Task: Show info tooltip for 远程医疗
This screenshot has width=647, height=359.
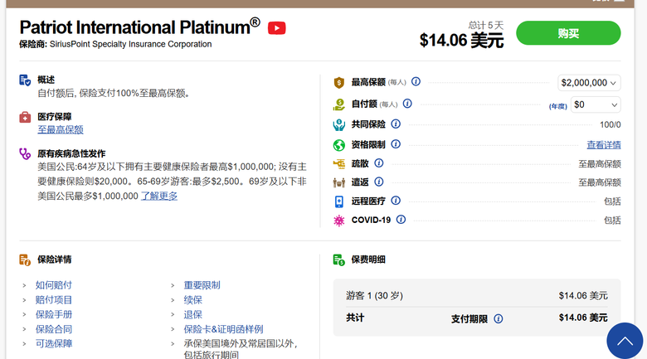Action: pyautogui.click(x=396, y=201)
